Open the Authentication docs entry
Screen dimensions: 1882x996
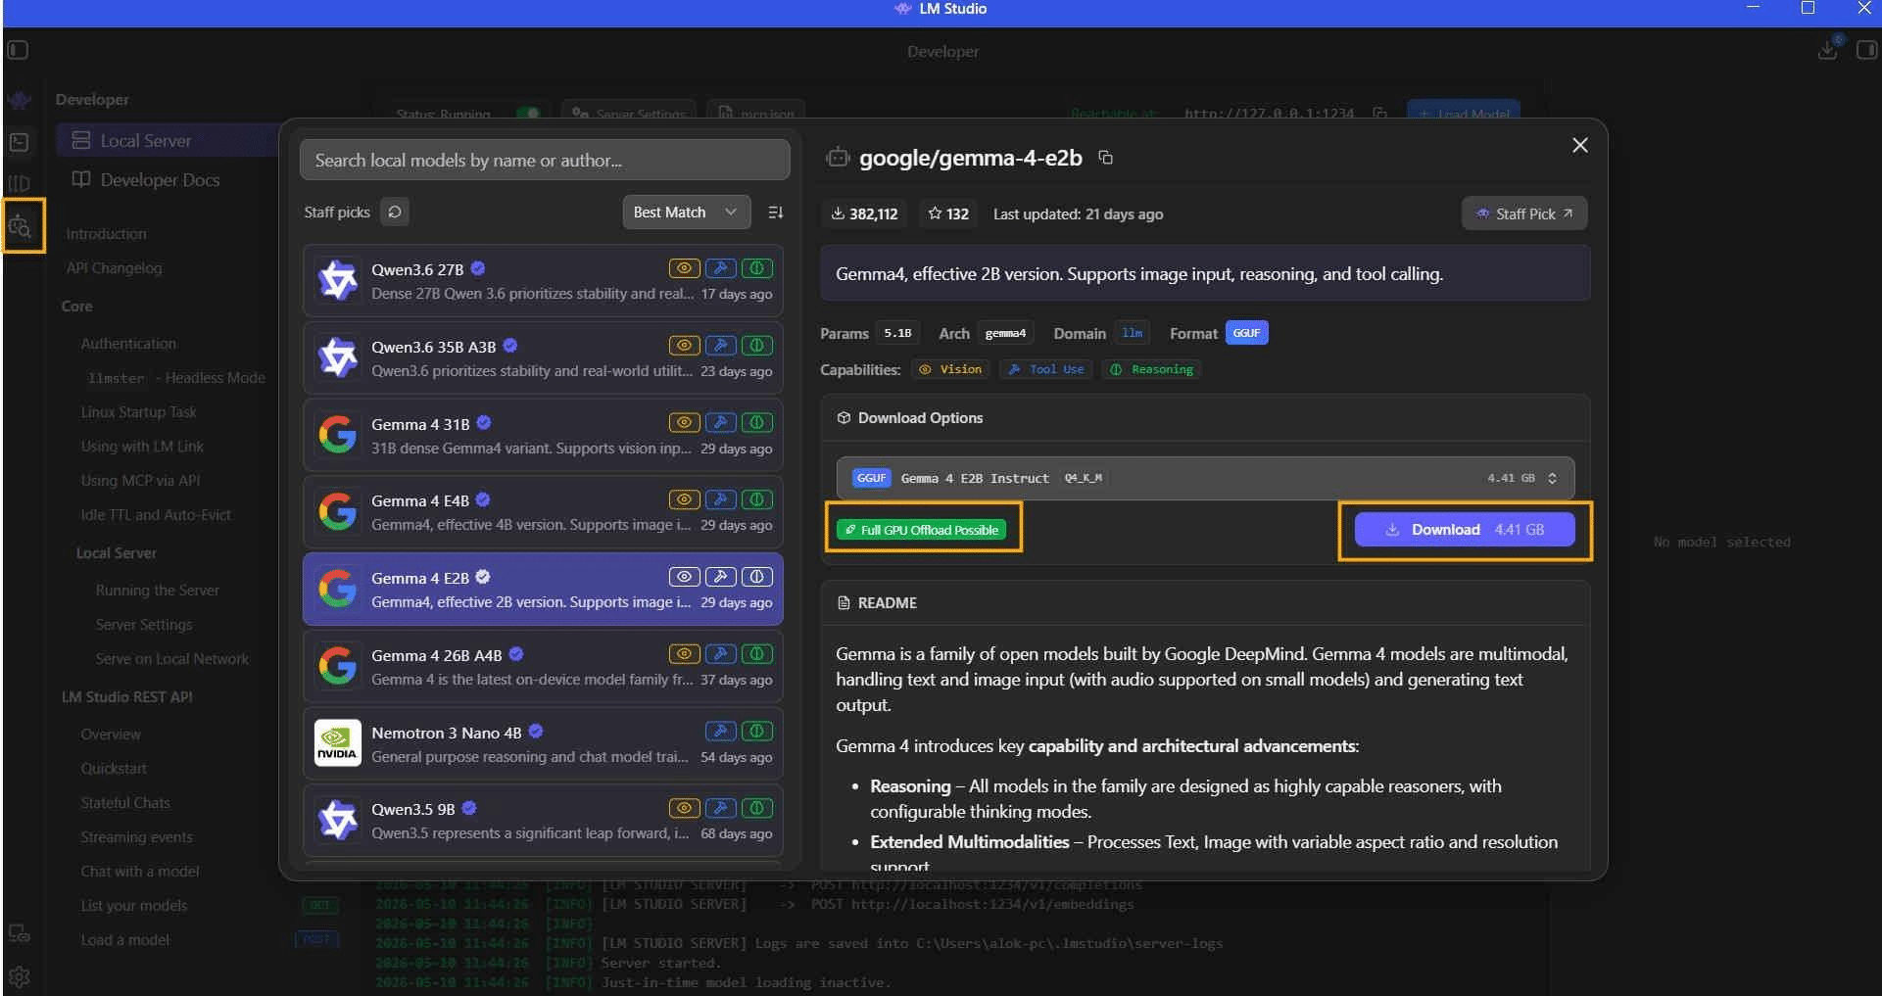[128, 344]
